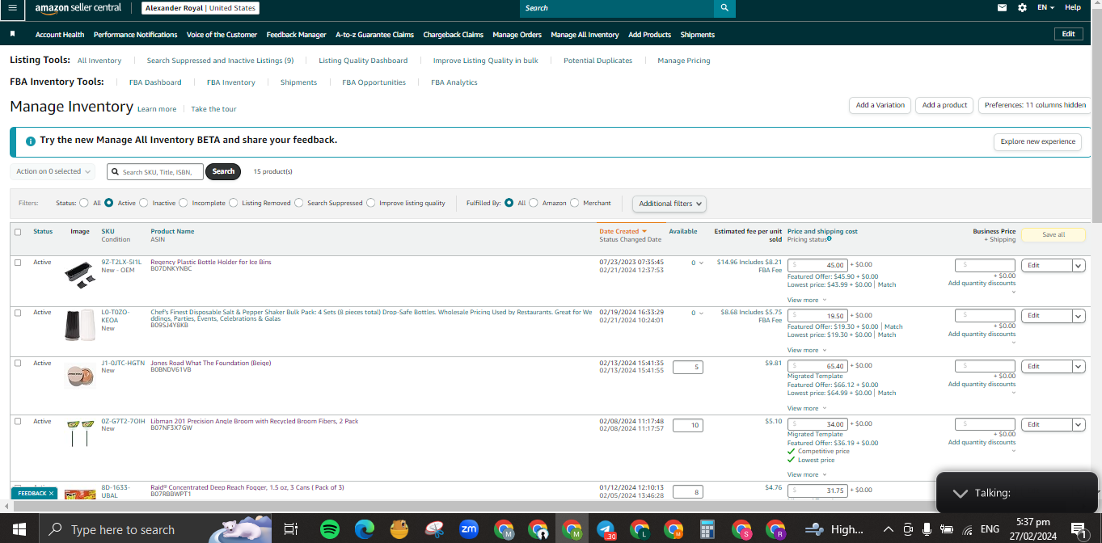Open the EN language dropdown

pyautogui.click(x=1045, y=7)
